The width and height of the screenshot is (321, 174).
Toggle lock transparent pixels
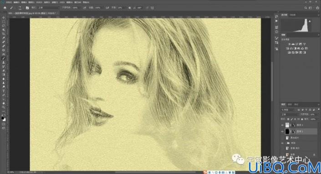[288, 119]
